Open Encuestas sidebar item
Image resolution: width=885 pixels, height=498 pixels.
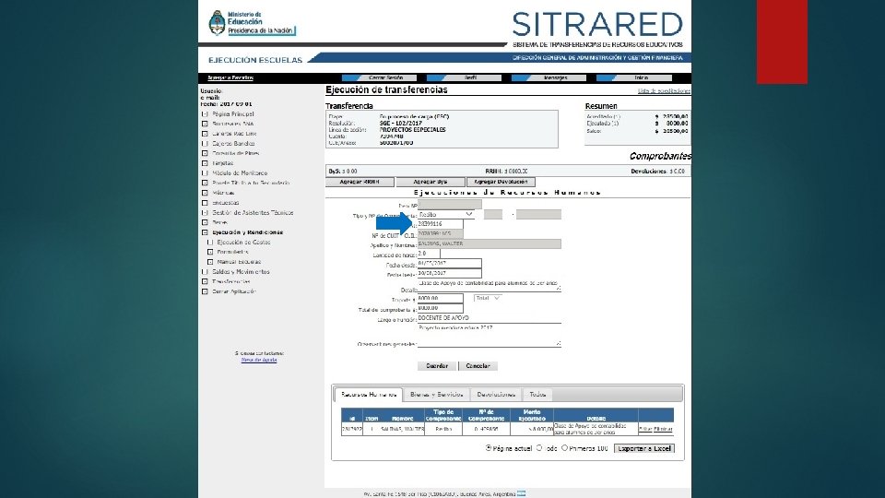(225, 203)
